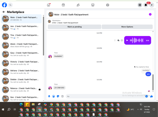Screen dimensions: 158x117
Task: Open Victoria's conversation in the list
Action: [21, 63]
